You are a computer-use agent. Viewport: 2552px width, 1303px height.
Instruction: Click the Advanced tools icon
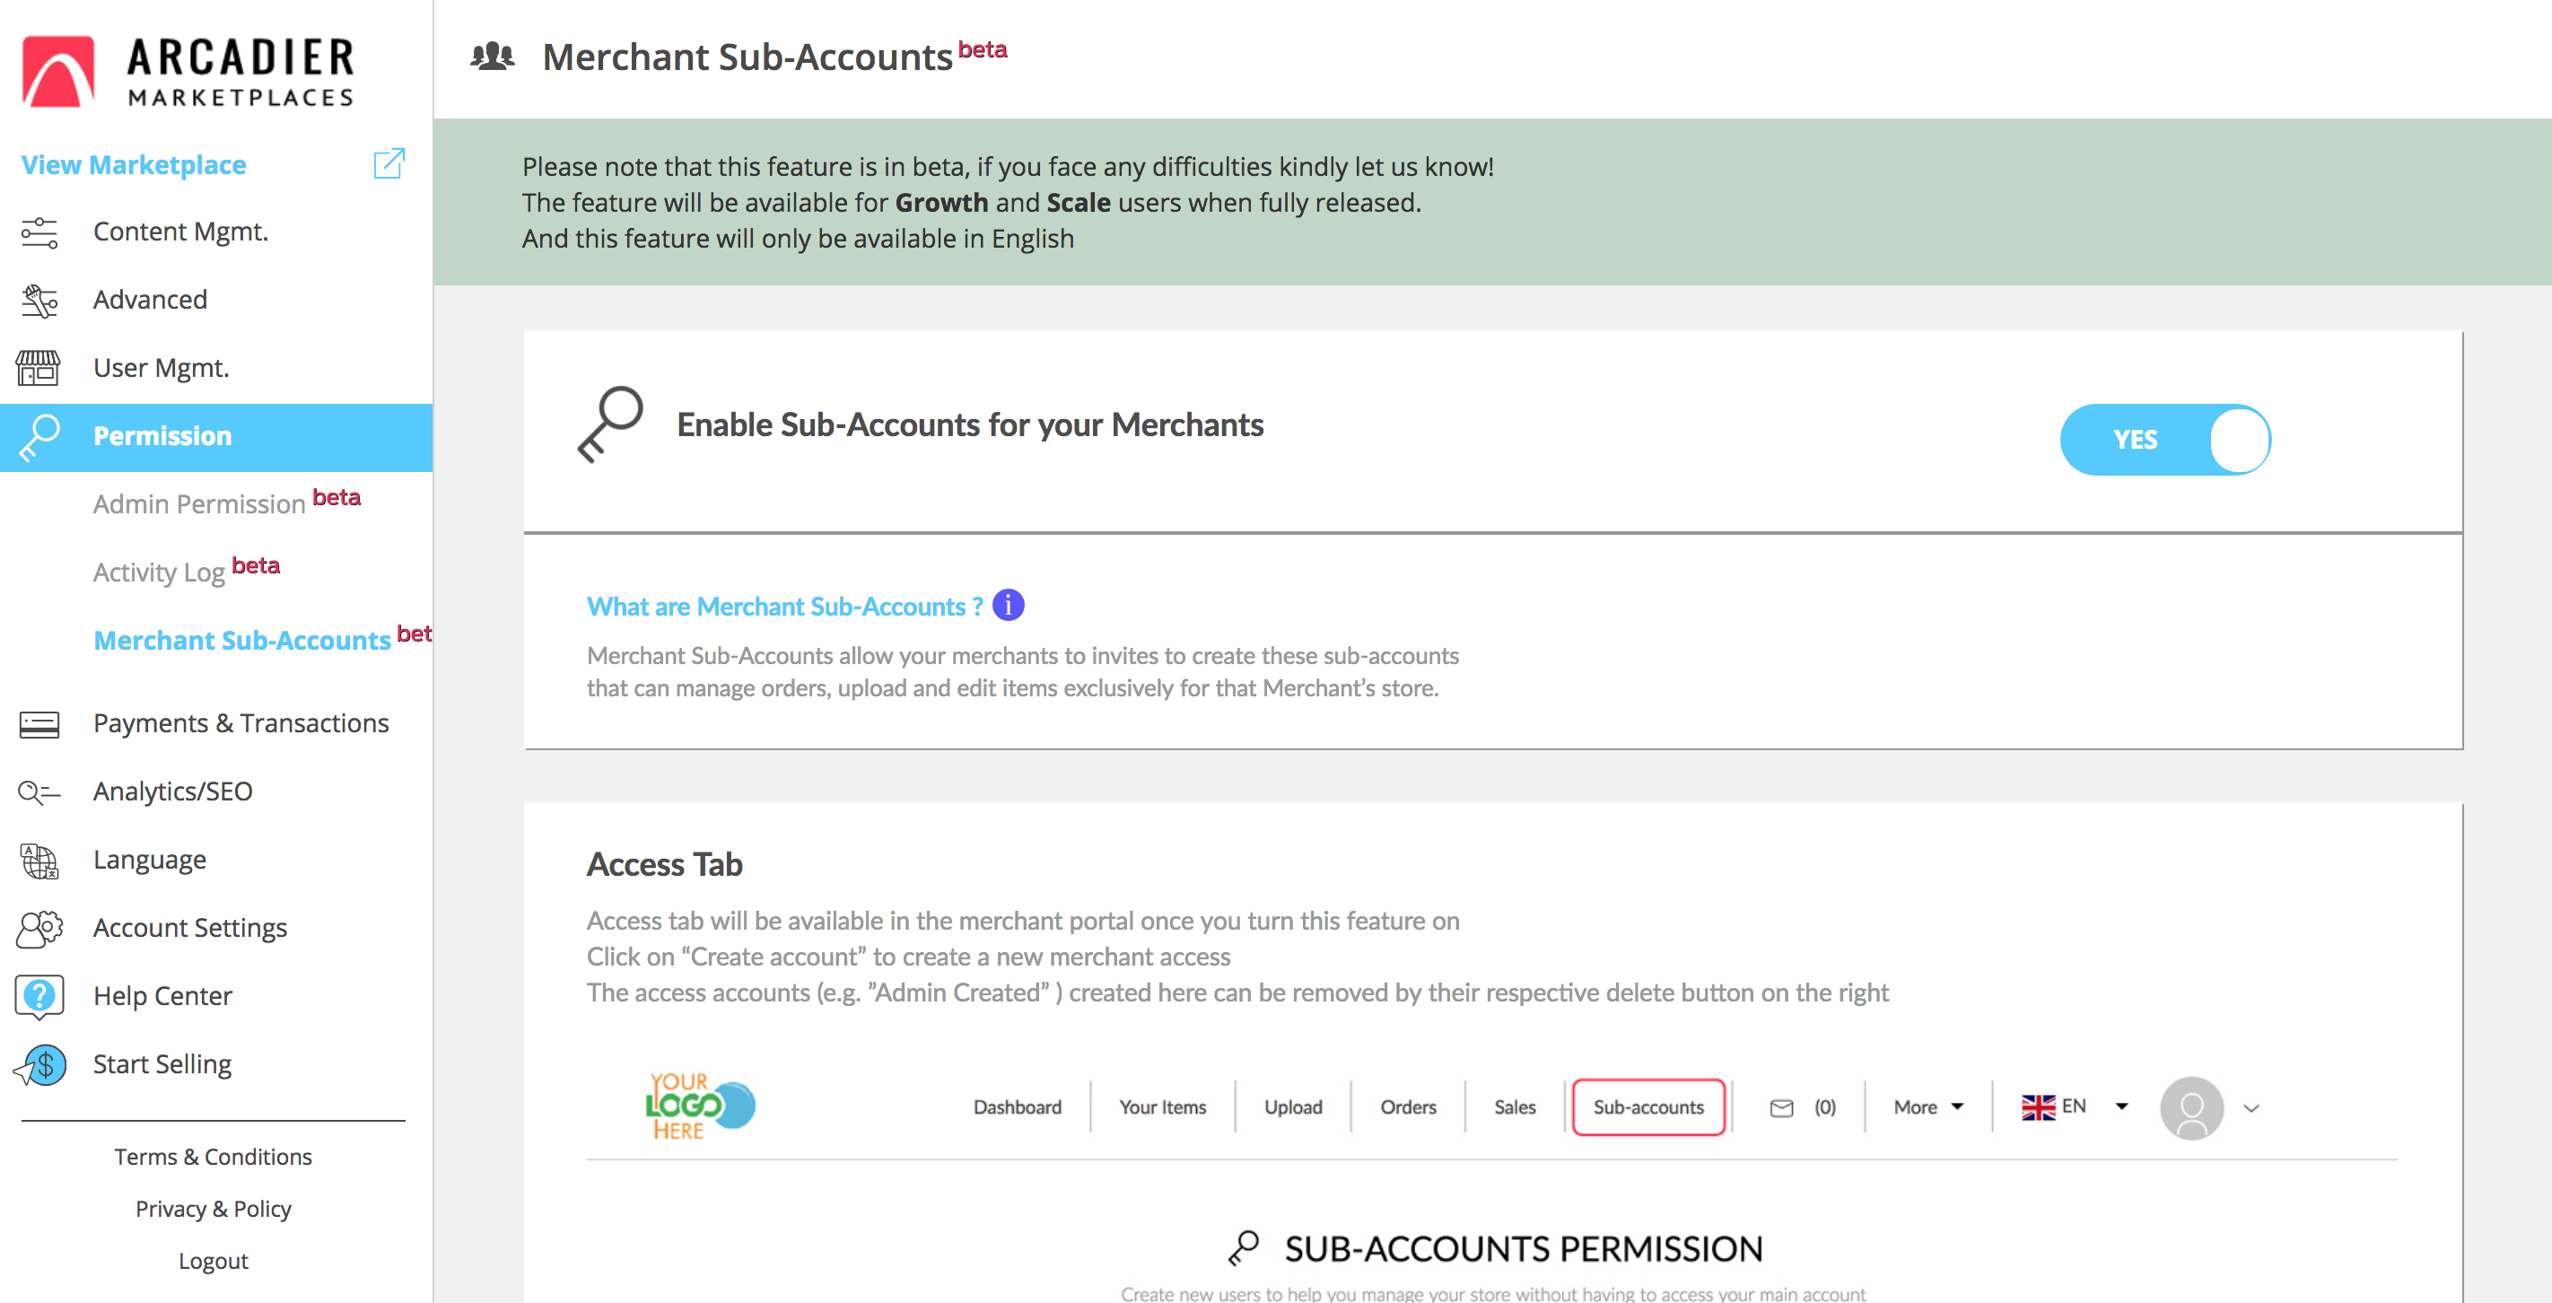(x=39, y=301)
